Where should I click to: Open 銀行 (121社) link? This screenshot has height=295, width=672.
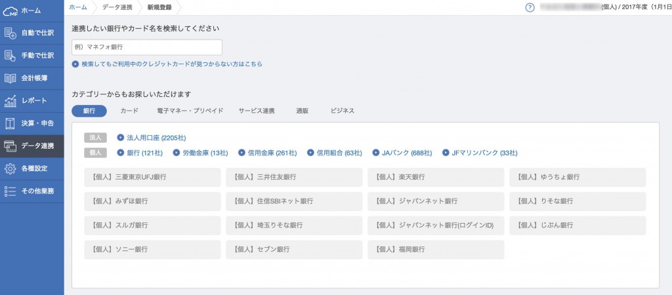[145, 153]
